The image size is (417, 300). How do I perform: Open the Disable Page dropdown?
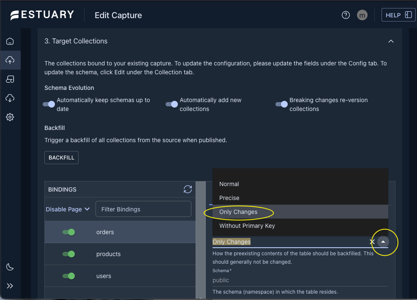pos(68,209)
